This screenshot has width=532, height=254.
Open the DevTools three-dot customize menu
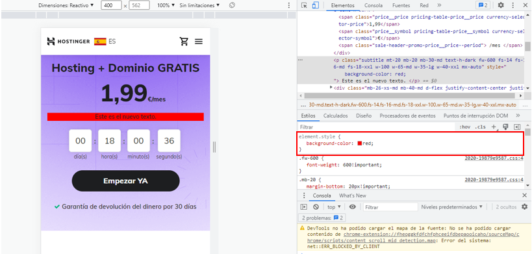pos(513,5)
